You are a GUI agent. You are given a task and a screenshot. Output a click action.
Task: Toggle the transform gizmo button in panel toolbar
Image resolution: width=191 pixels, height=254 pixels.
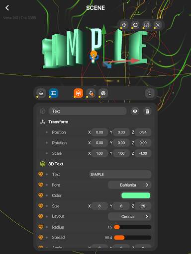coord(91,93)
